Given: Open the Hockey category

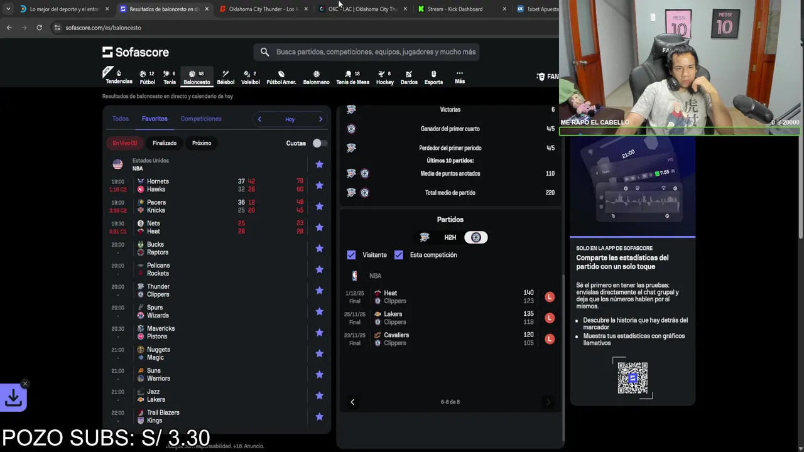Looking at the screenshot, I should (x=385, y=77).
